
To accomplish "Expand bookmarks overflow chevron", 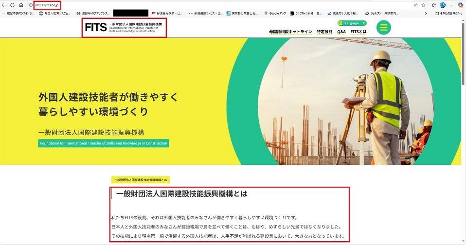I will pos(426,13).
